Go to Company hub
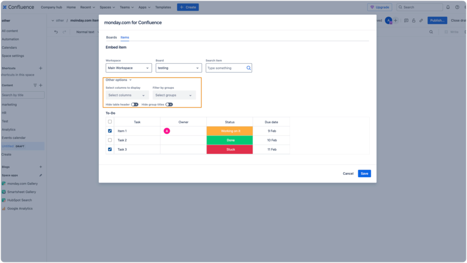This screenshot has height=263, width=467. point(51,7)
